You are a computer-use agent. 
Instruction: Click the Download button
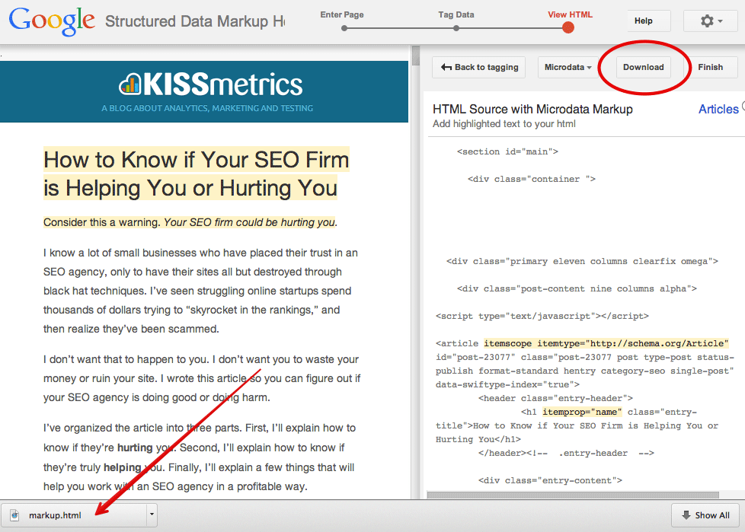point(644,68)
